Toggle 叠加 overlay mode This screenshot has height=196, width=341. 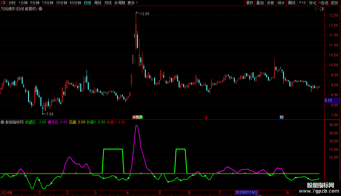tap(260, 3)
